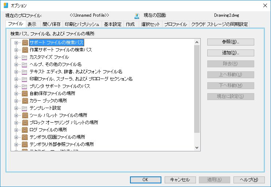Click the tree list scroll up arrow
Image resolution: width=271 pixels, height=187 pixels.
[x=197, y=42]
